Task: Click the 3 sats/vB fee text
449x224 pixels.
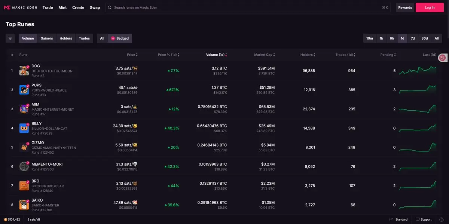Action: click(34, 220)
